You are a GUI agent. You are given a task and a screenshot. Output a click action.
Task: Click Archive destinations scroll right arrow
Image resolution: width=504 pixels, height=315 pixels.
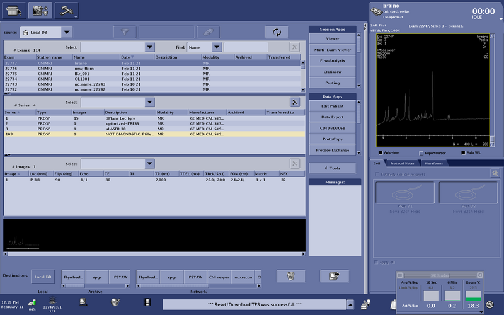(128, 286)
